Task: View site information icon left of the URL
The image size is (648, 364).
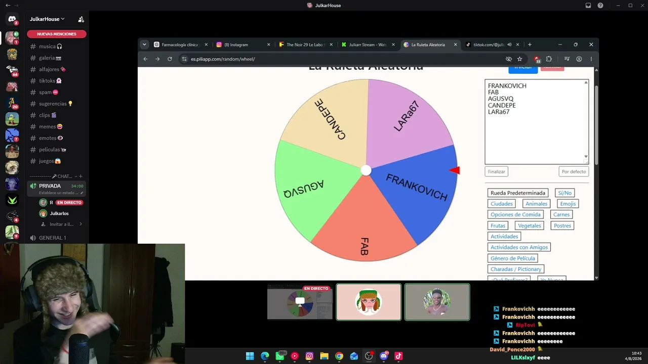Action: [184, 59]
